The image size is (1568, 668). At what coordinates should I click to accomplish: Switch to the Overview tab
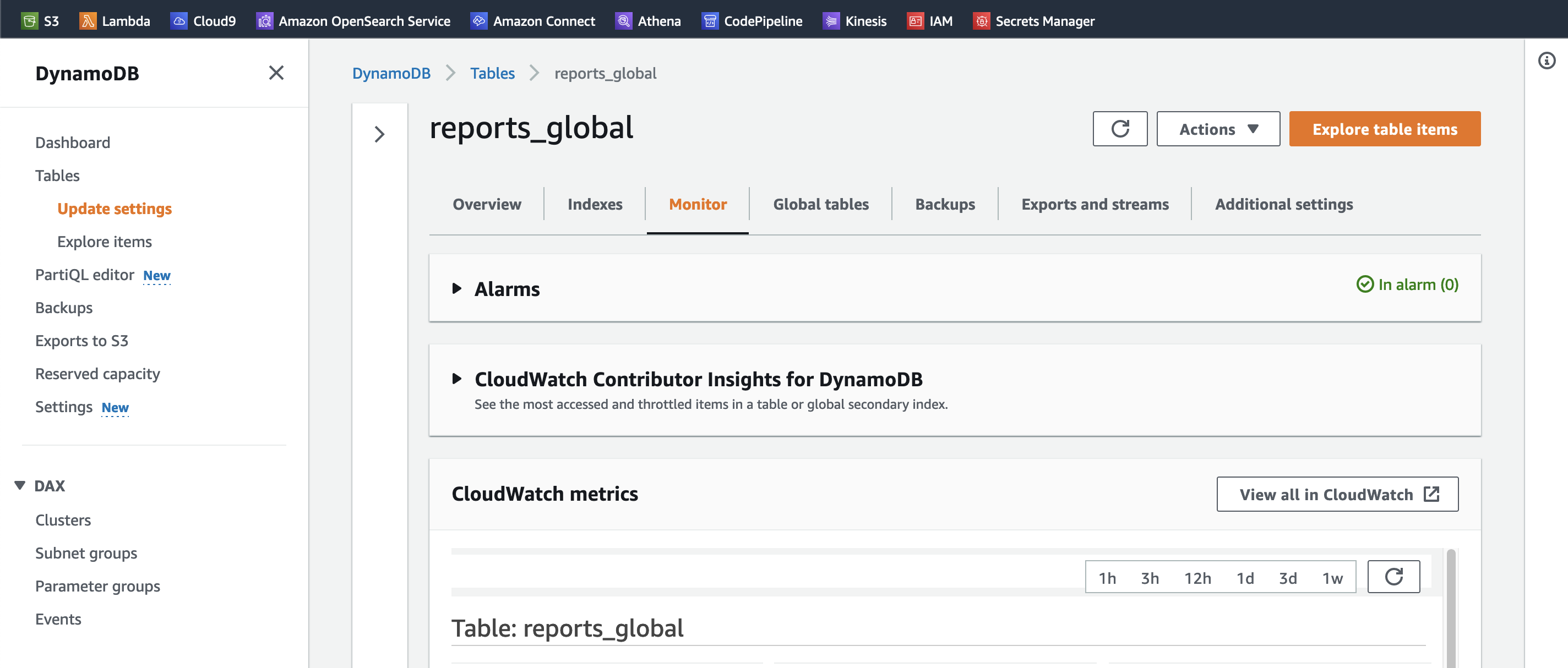[x=487, y=204]
